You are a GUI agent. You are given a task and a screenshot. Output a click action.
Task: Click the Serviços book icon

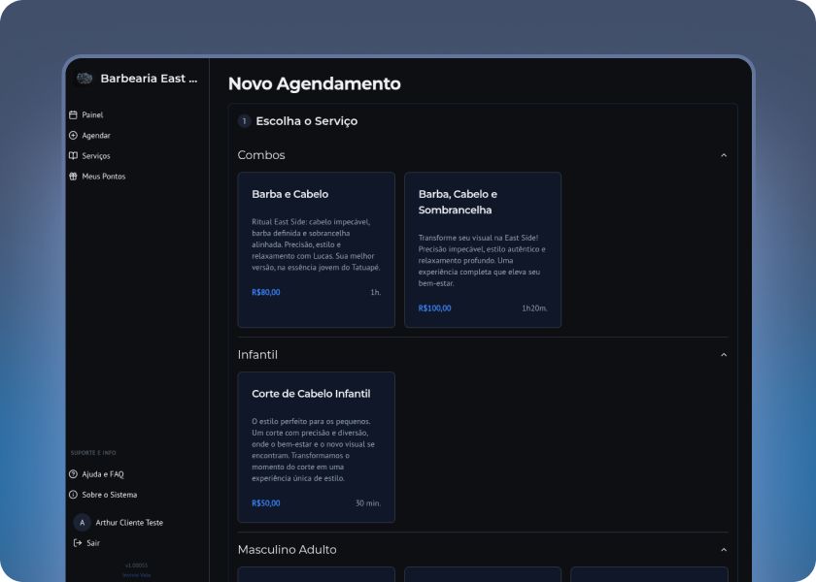pyautogui.click(x=74, y=156)
